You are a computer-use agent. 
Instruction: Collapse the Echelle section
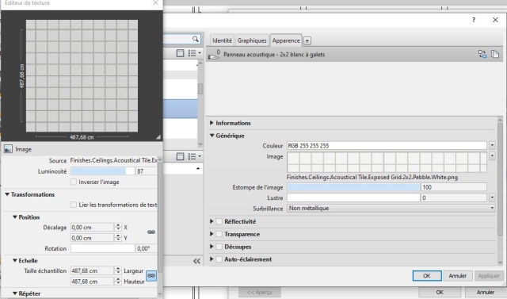point(15,260)
